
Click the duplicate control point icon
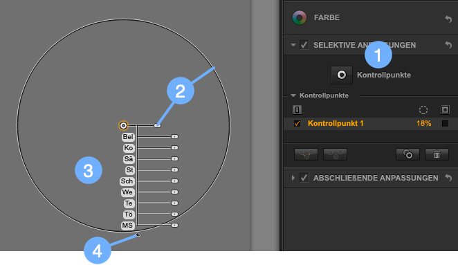[x=407, y=154]
